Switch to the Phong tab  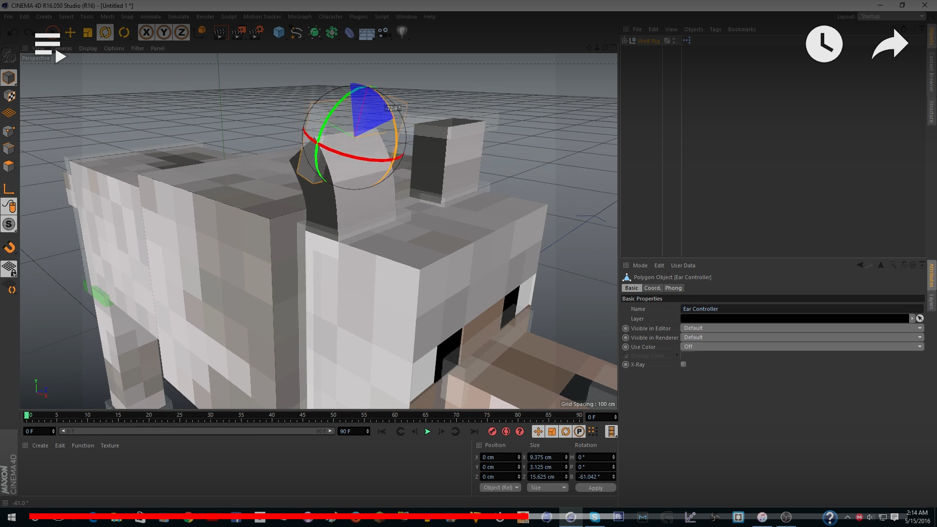[673, 288]
